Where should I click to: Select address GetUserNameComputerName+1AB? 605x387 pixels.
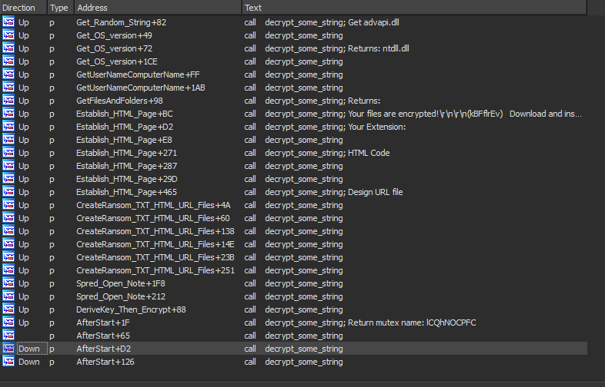point(140,88)
